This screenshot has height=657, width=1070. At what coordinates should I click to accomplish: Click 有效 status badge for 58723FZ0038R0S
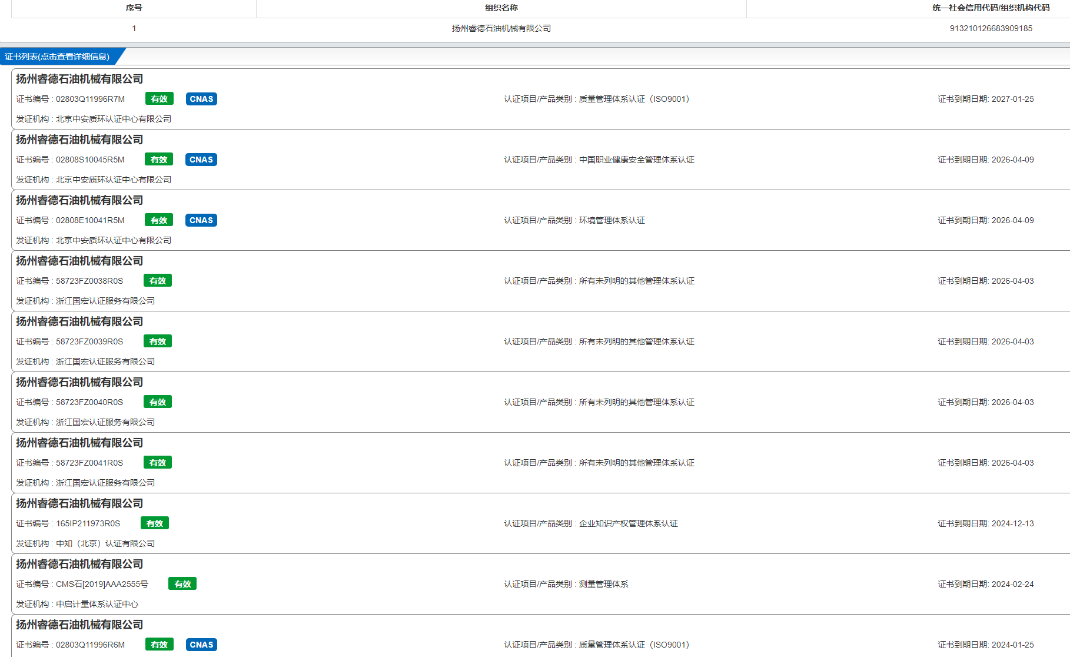[158, 281]
